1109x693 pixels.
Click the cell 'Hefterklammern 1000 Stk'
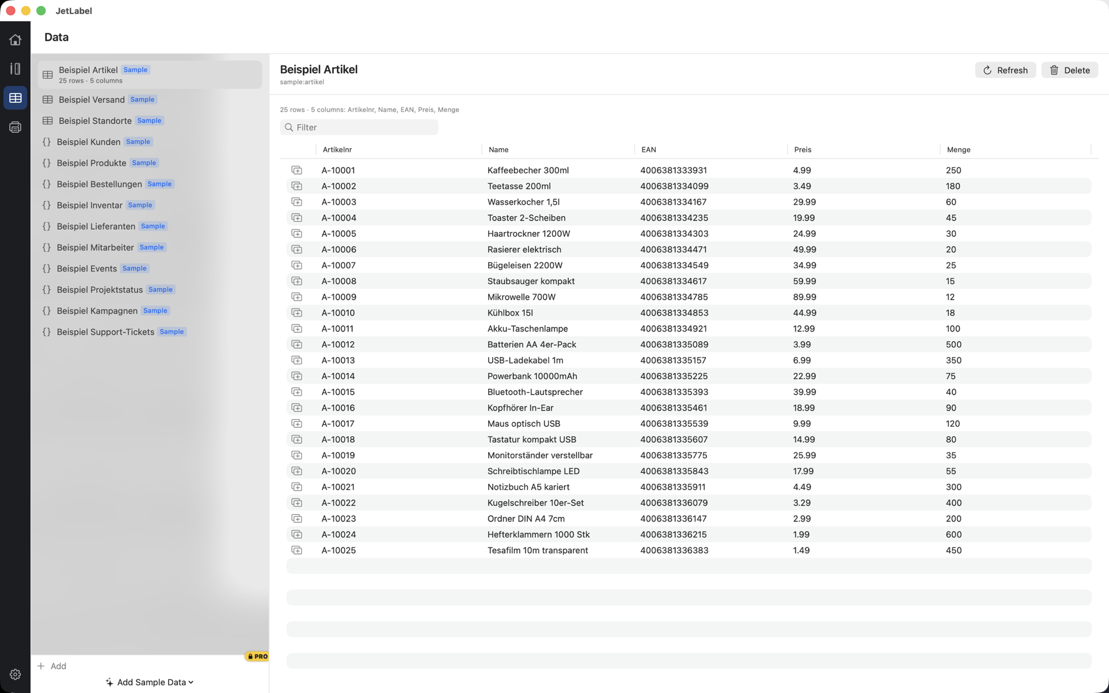[538, 535]
